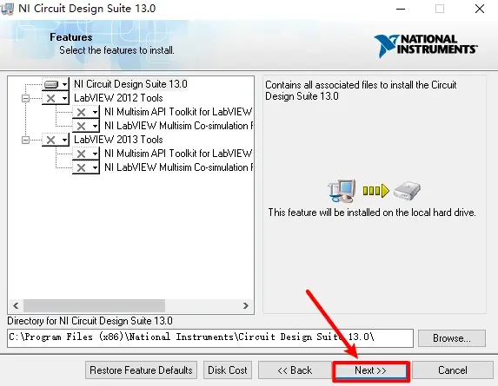Open install dropdown of Co-simulation under LabVIEW 2013 Tools
This screenshot has height=386, width=498.
click(x=86, y=167)
